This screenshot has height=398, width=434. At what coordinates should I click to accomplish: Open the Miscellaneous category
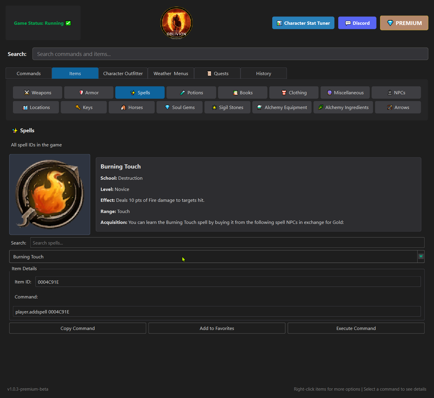click(345, 93)
